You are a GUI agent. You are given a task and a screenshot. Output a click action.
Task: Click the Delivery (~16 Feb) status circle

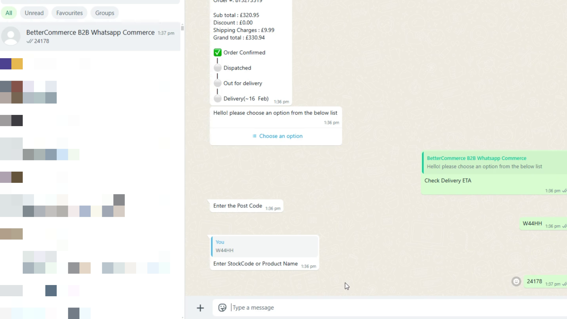(x=217, y=99)
